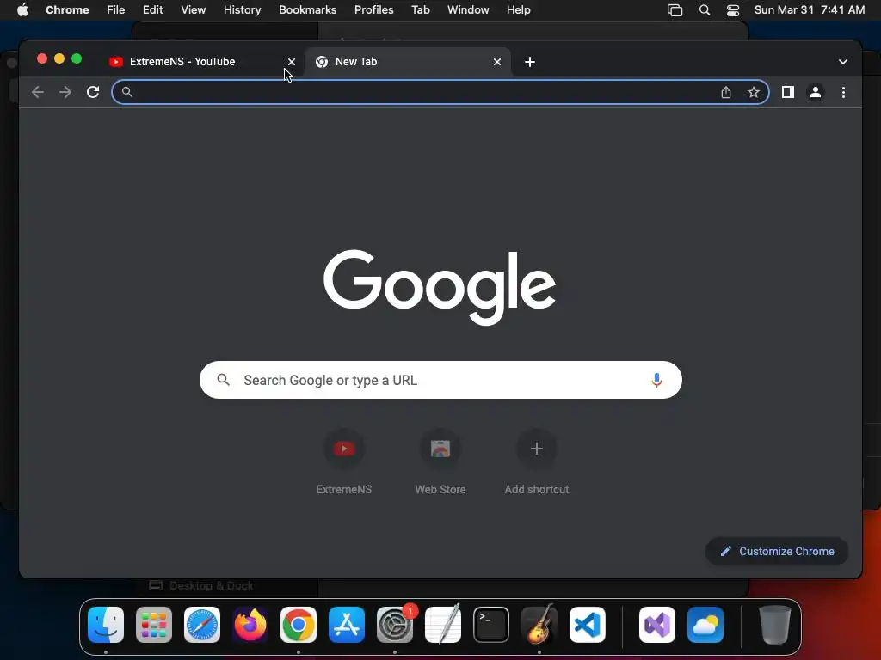Open Visual Studio from the Dock
This screenshot has width=881, height=660.
656,625
